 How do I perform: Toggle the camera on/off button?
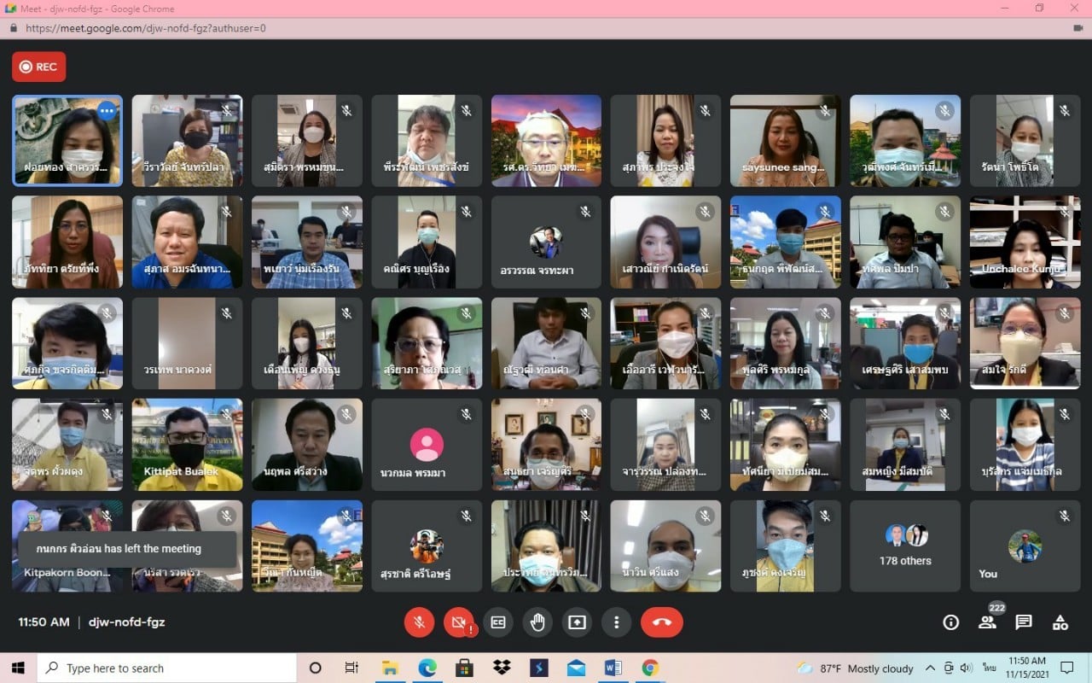pyautogui.click(x=458, y=622)
